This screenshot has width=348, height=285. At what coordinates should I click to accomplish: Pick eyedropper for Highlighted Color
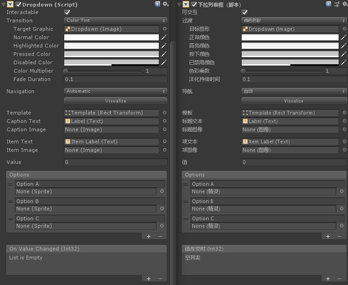pos(164,46)
